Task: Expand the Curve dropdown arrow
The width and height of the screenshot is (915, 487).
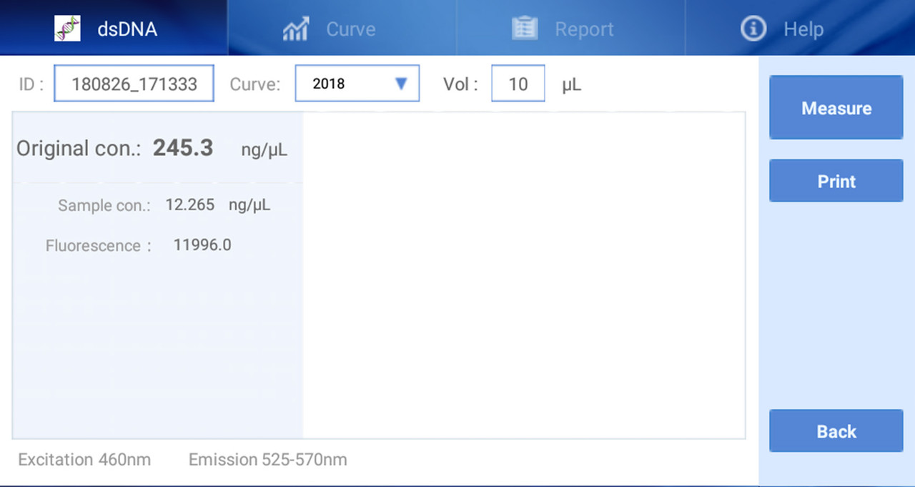Action: [x=401, y=84]
